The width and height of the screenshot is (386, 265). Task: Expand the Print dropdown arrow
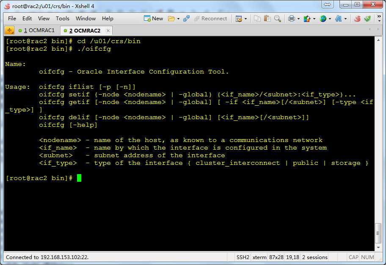coord(298,19)
